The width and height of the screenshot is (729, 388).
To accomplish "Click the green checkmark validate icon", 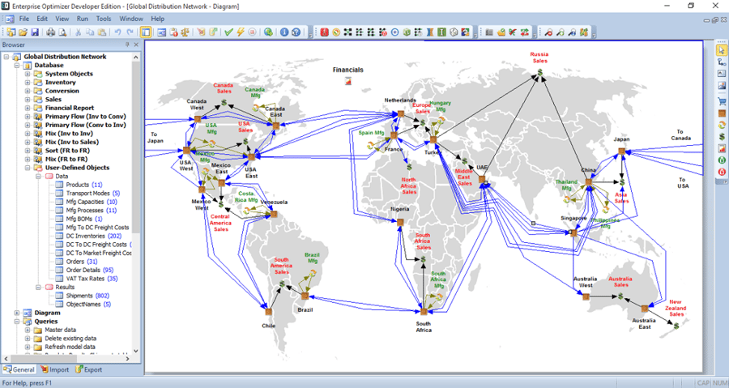I will (x=229, y=32).
